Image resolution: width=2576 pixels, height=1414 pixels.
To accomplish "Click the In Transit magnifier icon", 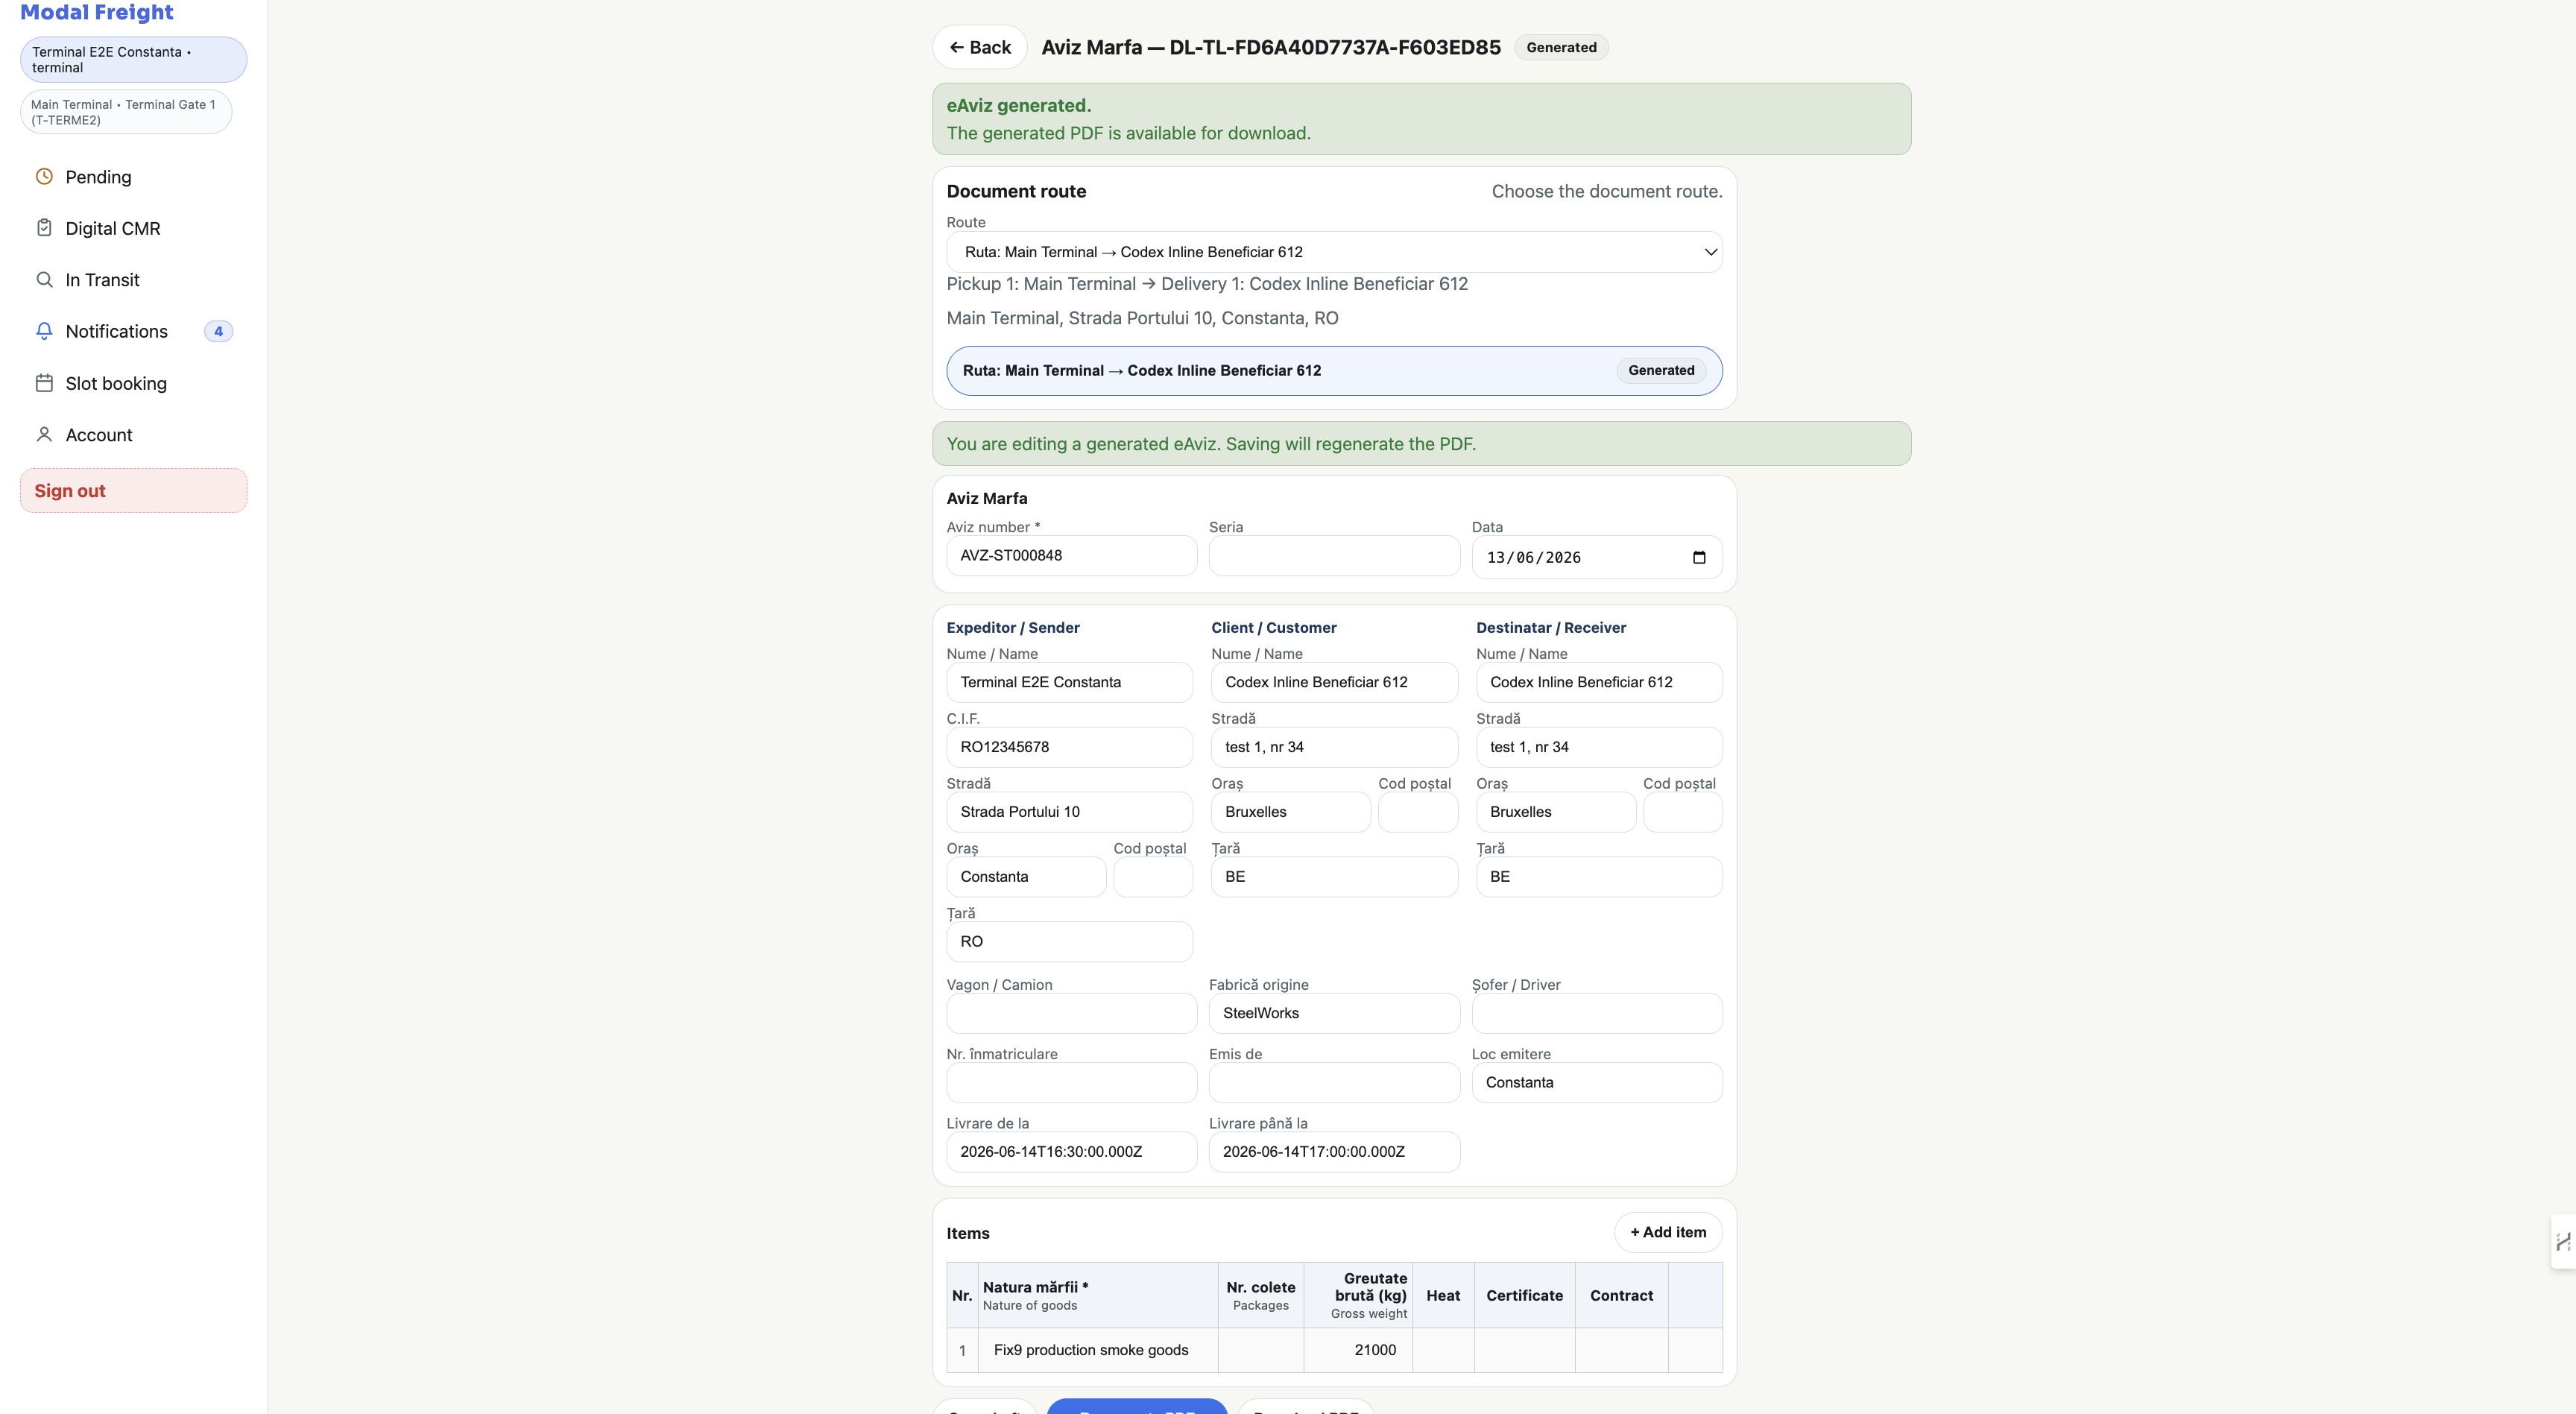I will pos(44,280).
